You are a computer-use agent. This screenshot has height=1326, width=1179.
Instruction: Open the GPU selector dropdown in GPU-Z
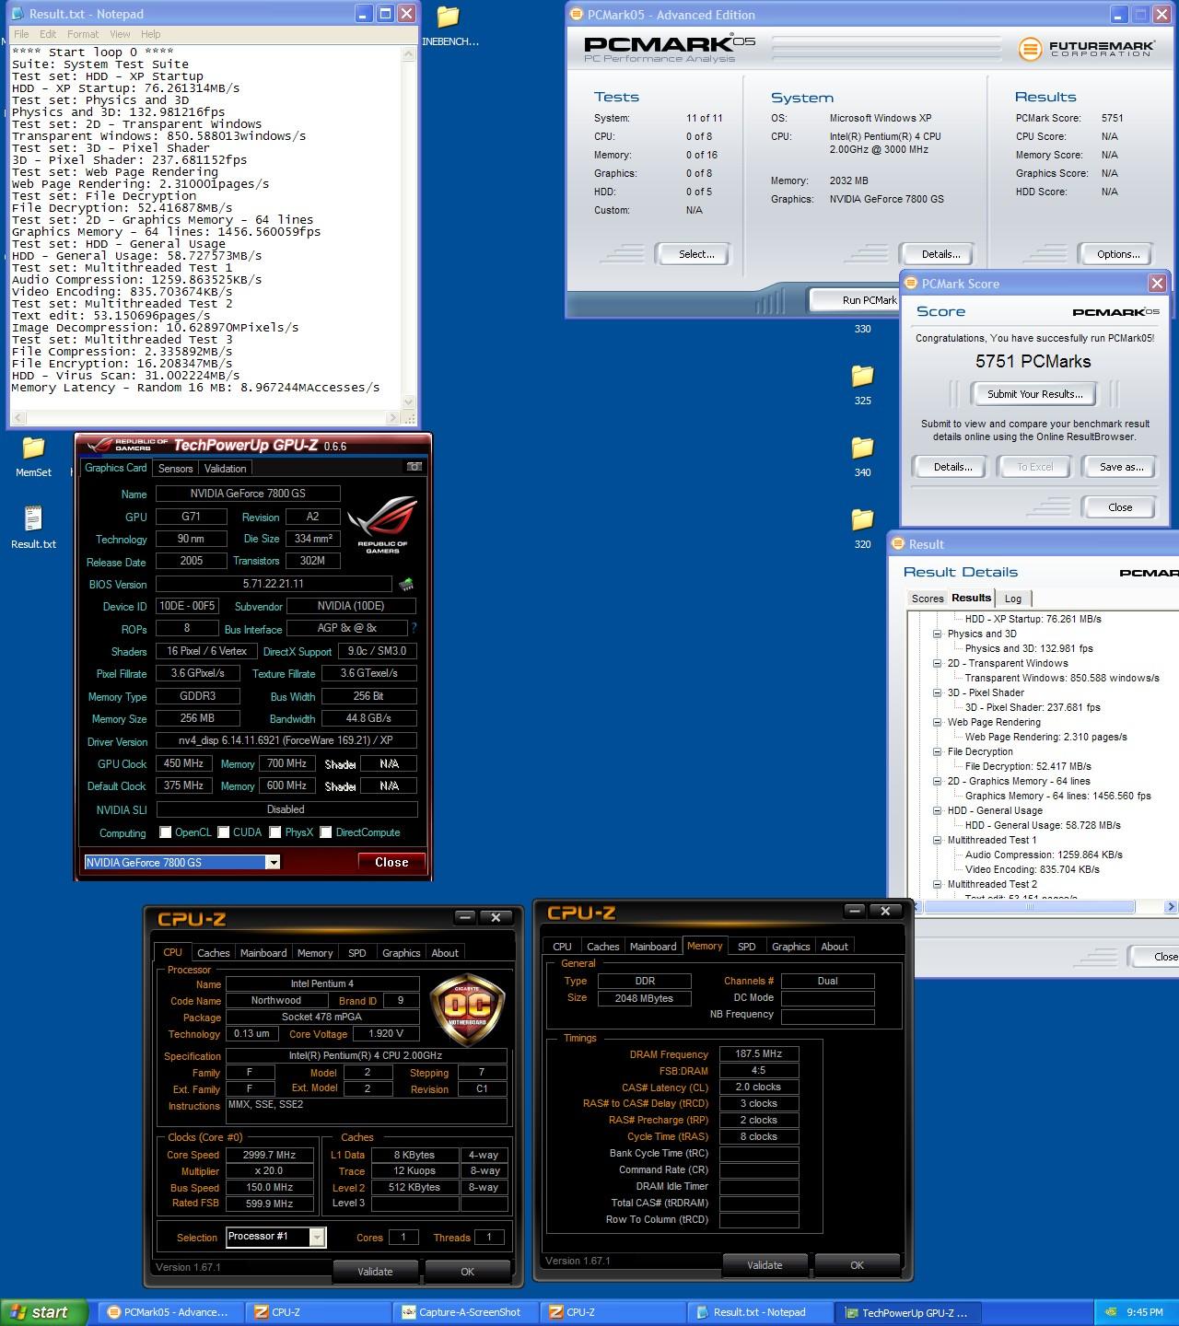coord(273,863)
